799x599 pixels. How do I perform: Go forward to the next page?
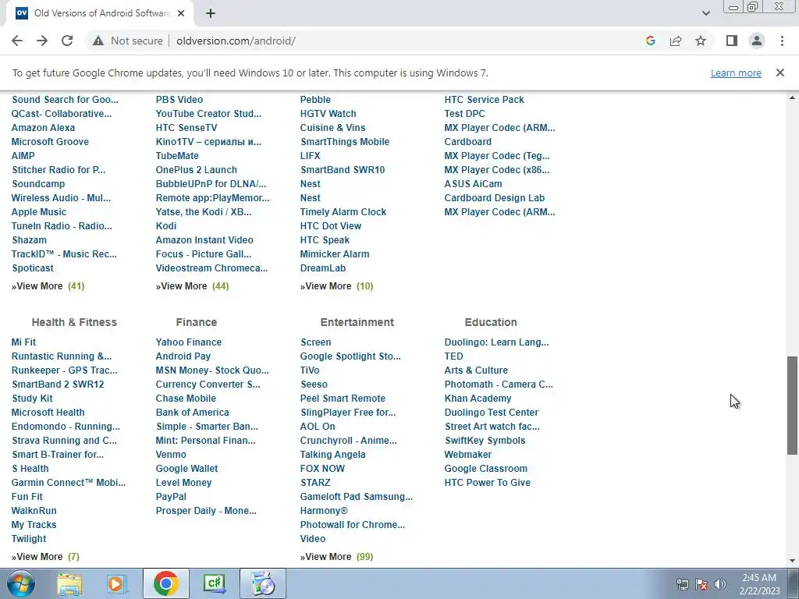[x=42, y=41]
